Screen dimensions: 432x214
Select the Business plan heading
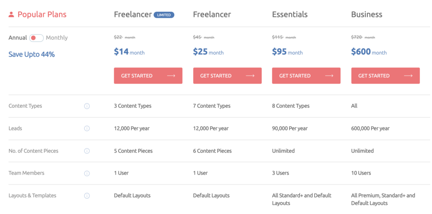367,14
